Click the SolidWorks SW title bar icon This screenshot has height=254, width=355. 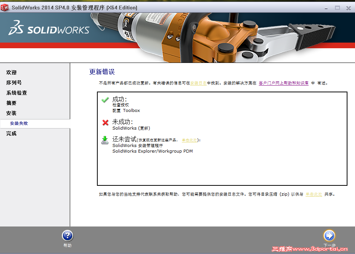(x=5, y=8)
